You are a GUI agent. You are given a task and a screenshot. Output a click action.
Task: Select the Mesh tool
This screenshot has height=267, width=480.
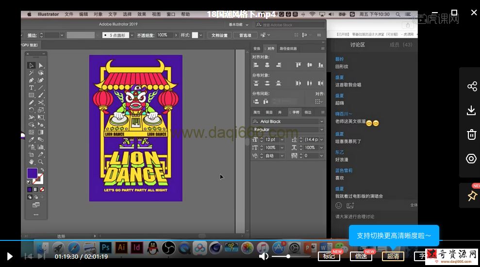click(31, 132)
